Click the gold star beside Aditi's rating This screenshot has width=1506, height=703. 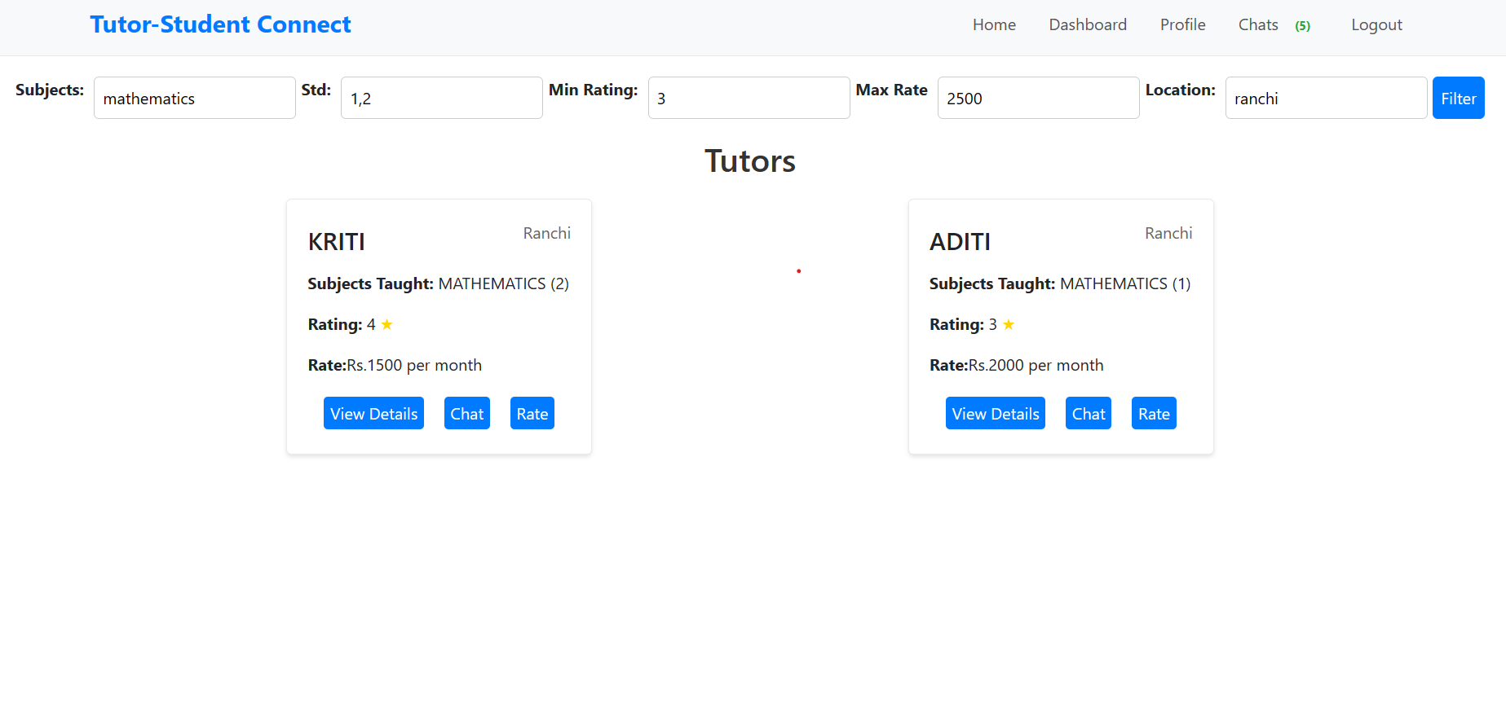click(1009, 325)
